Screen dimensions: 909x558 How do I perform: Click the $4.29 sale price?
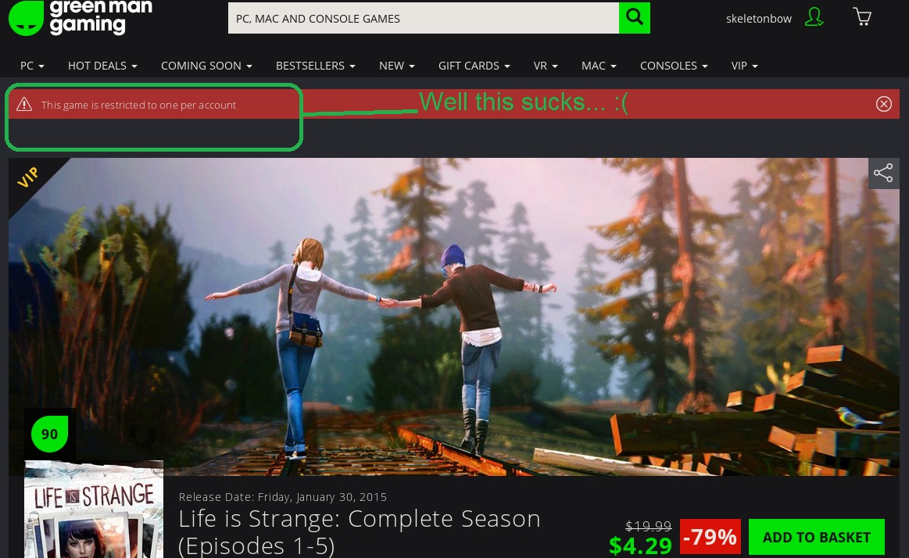(640, 545)
